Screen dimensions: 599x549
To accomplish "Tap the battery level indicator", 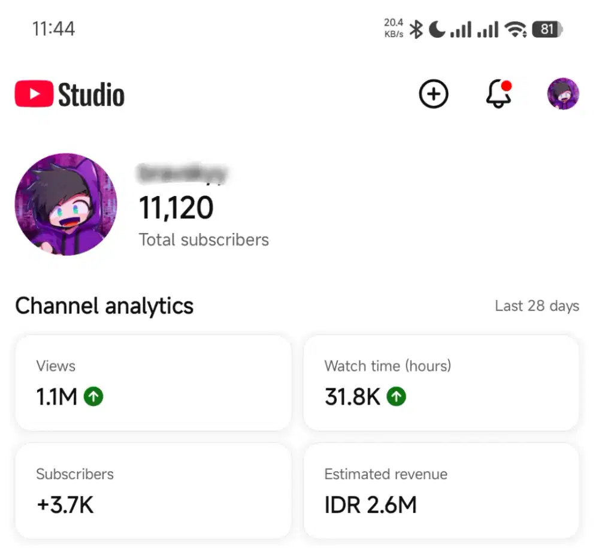I will pyautogui.click(x=547, y=29).
